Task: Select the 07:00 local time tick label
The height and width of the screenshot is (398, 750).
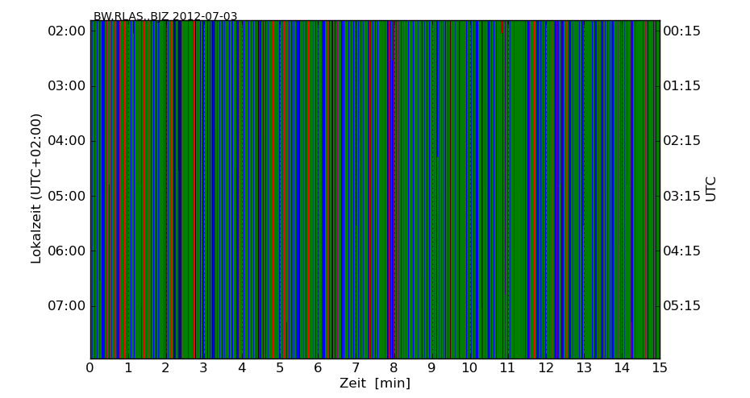Action: [66, 305]
